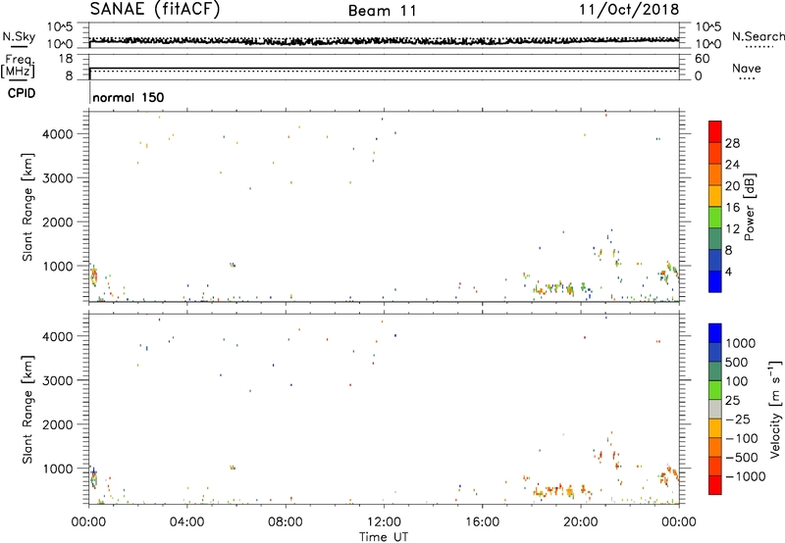The image size is (785, 543).
Task: Click the Power [dB] colorbar
Action: 715,206
